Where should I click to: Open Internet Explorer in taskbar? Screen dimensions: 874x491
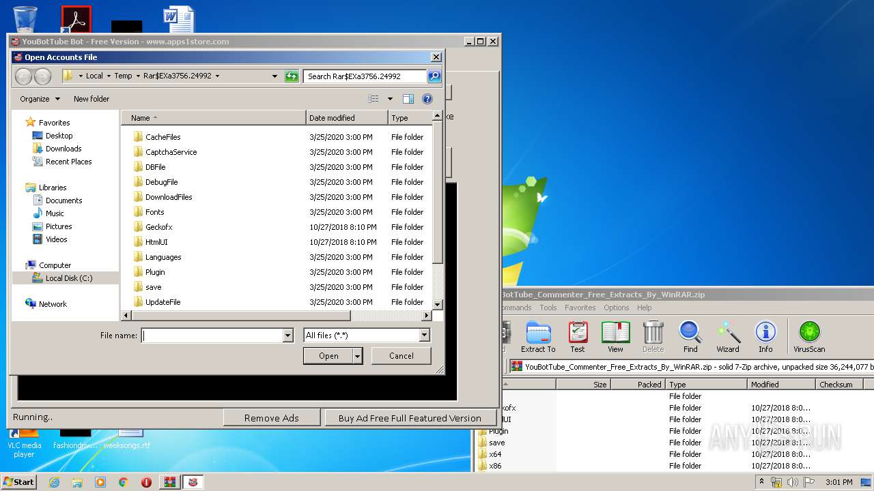[x=54, y=482]
